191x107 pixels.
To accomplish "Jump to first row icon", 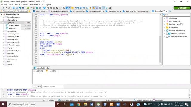I will pos(48,8).
